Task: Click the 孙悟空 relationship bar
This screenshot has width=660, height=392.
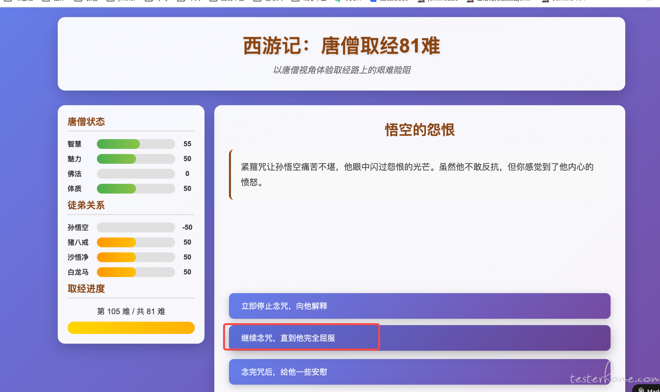Action: coord(136,227)
